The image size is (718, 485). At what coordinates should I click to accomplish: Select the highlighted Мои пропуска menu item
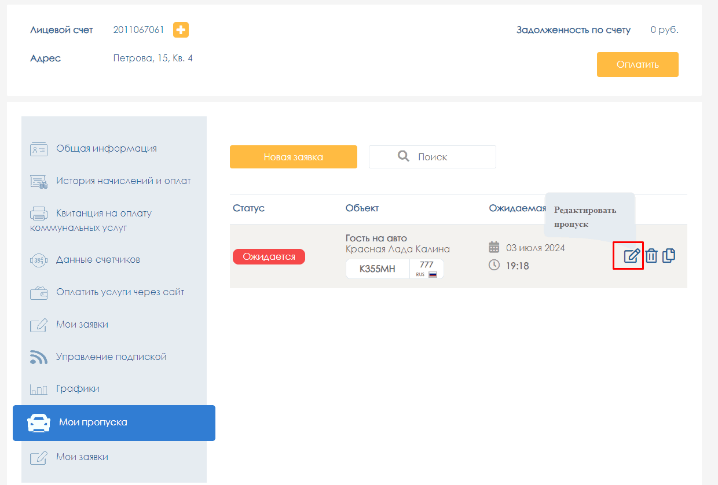pyautogui.click(x=114, y=422)
